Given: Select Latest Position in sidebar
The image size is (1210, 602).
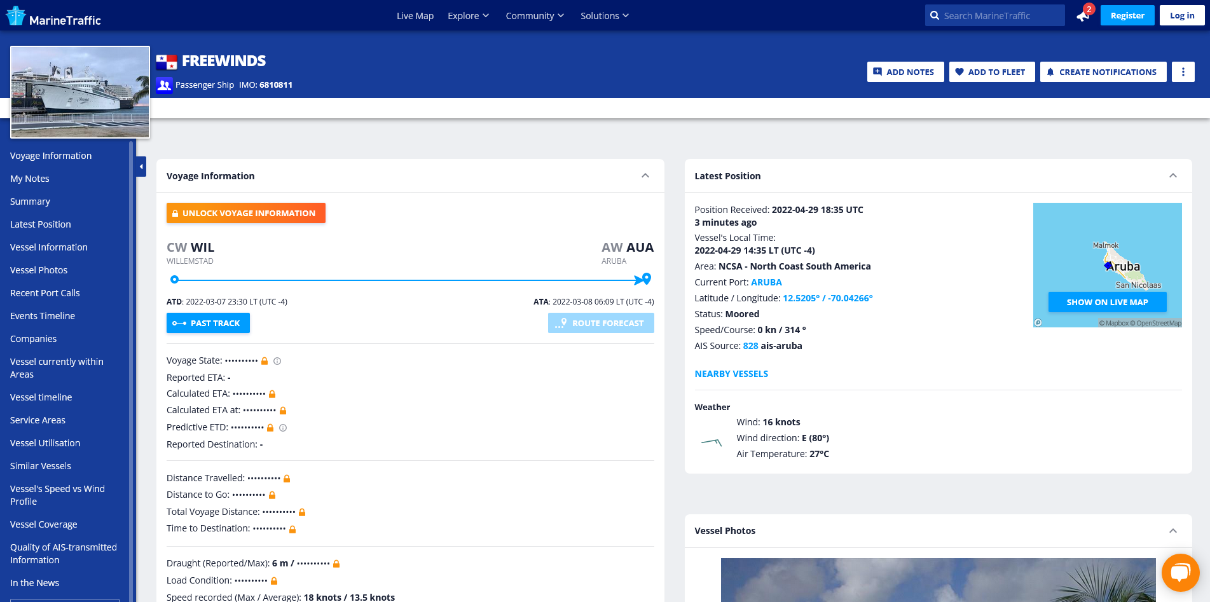Looking at the screenshot, I should click(x=41, y=224).
